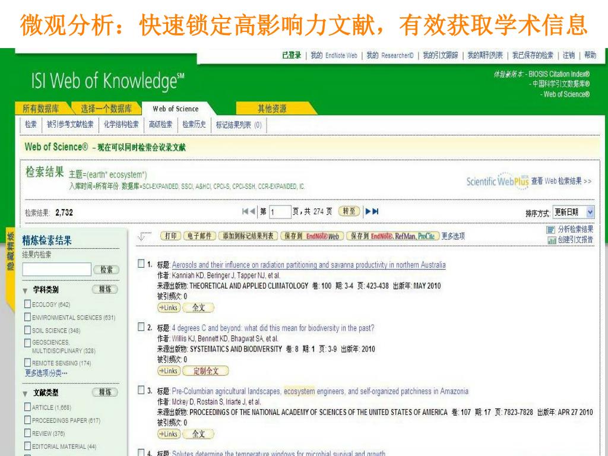Open Links button for record 3
Viewport: 608px width, 456px height.
[x=168, y=434]
